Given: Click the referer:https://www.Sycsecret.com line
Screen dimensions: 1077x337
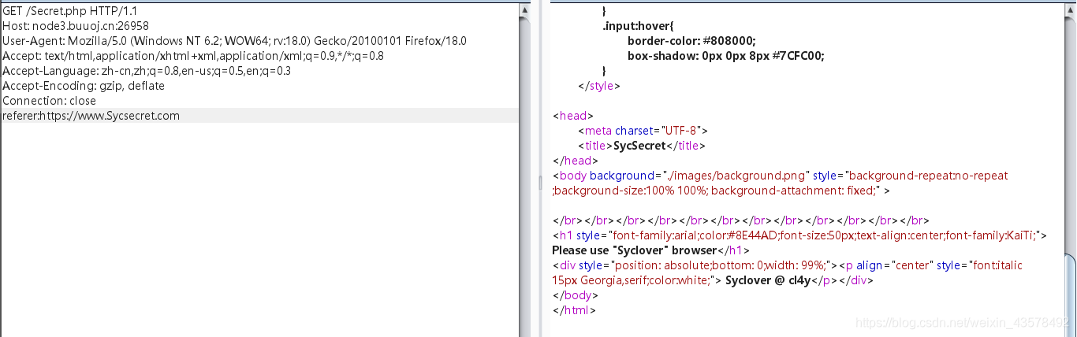Looking at the screenshot, I should [x=91, y=115].
